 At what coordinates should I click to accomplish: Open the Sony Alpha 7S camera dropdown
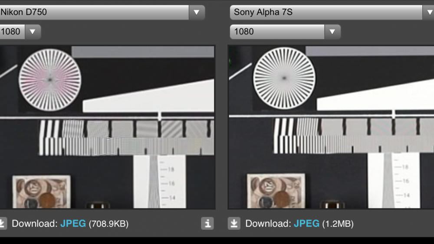click(x=325, y=12)
